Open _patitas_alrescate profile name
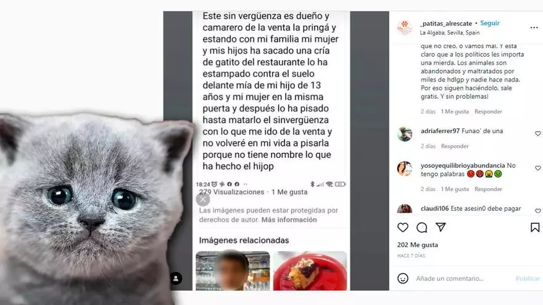This screenshot has width=543, height=305. point(446,23)
